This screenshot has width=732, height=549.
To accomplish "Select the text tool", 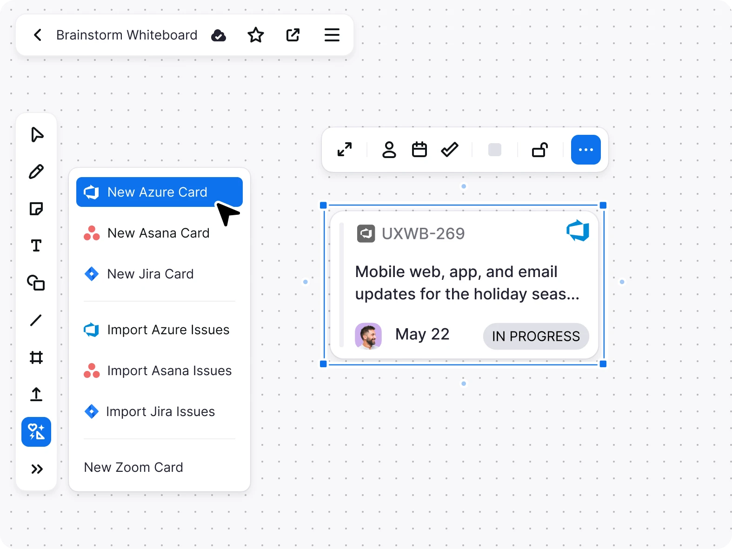I will click(x=36, y=245).
